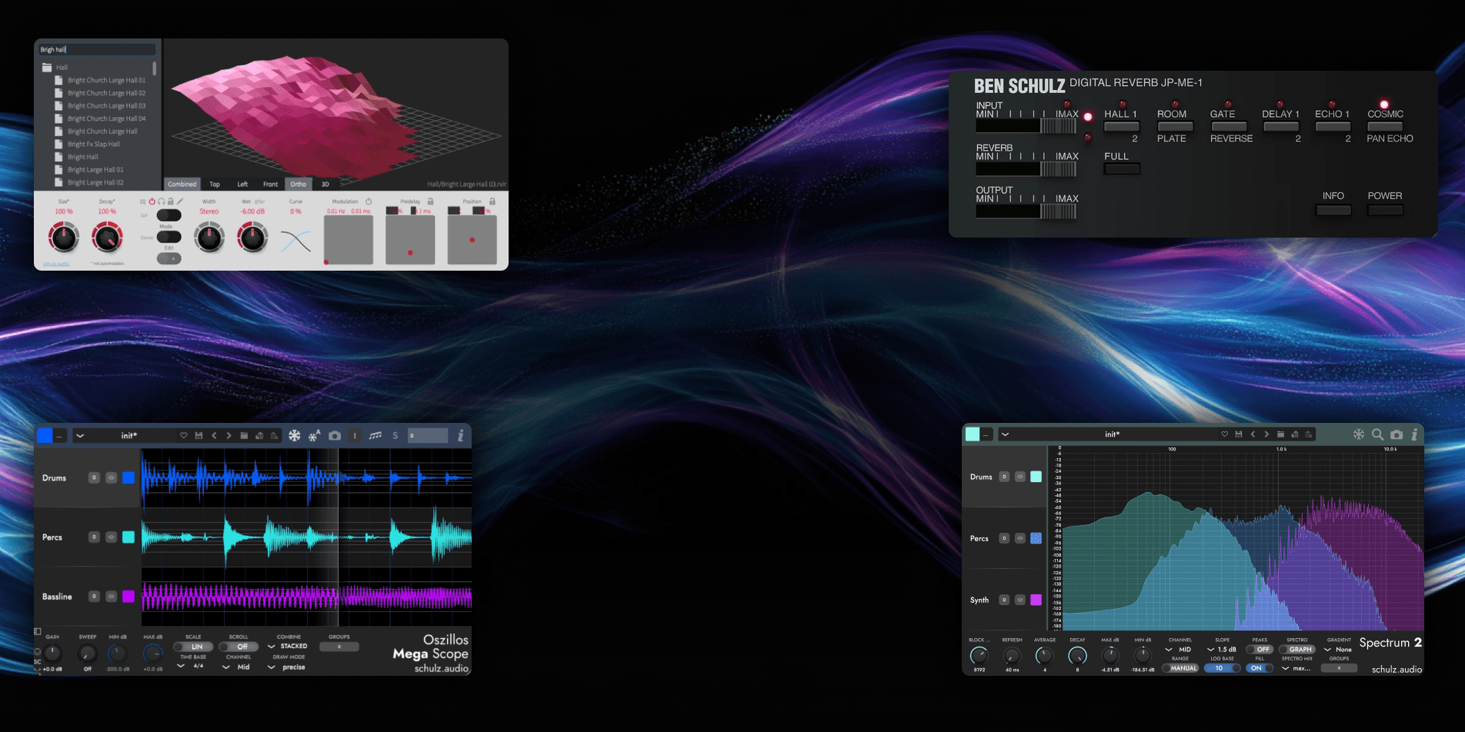Toggle the SCROLL Off switch in Mega Scope
1465x732 pixels.
point(239,647)
